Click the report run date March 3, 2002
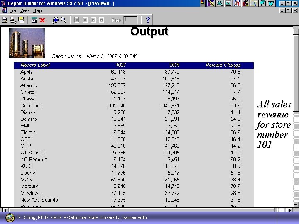Viewport: 299px width, 224px height. 112,56
